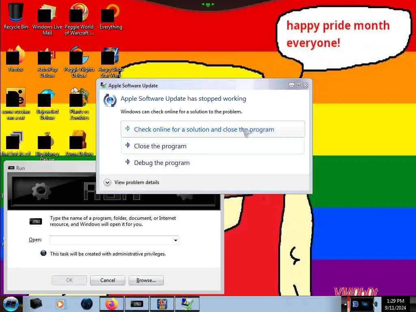Image resolution: width=416 pixels, height=312 pixels.
Task: Maximize the Apple Software Update dialog
Action: (x=298, y=85)
